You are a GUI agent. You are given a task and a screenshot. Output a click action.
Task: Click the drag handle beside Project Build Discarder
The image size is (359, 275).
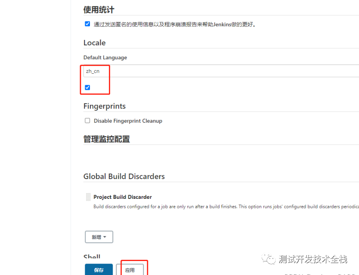click(x=88, y=197)
